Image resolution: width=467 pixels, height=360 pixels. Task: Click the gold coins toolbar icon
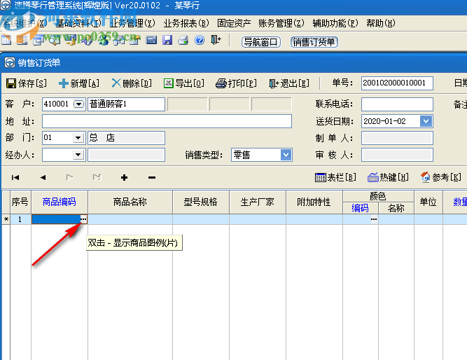click(71, 40)
